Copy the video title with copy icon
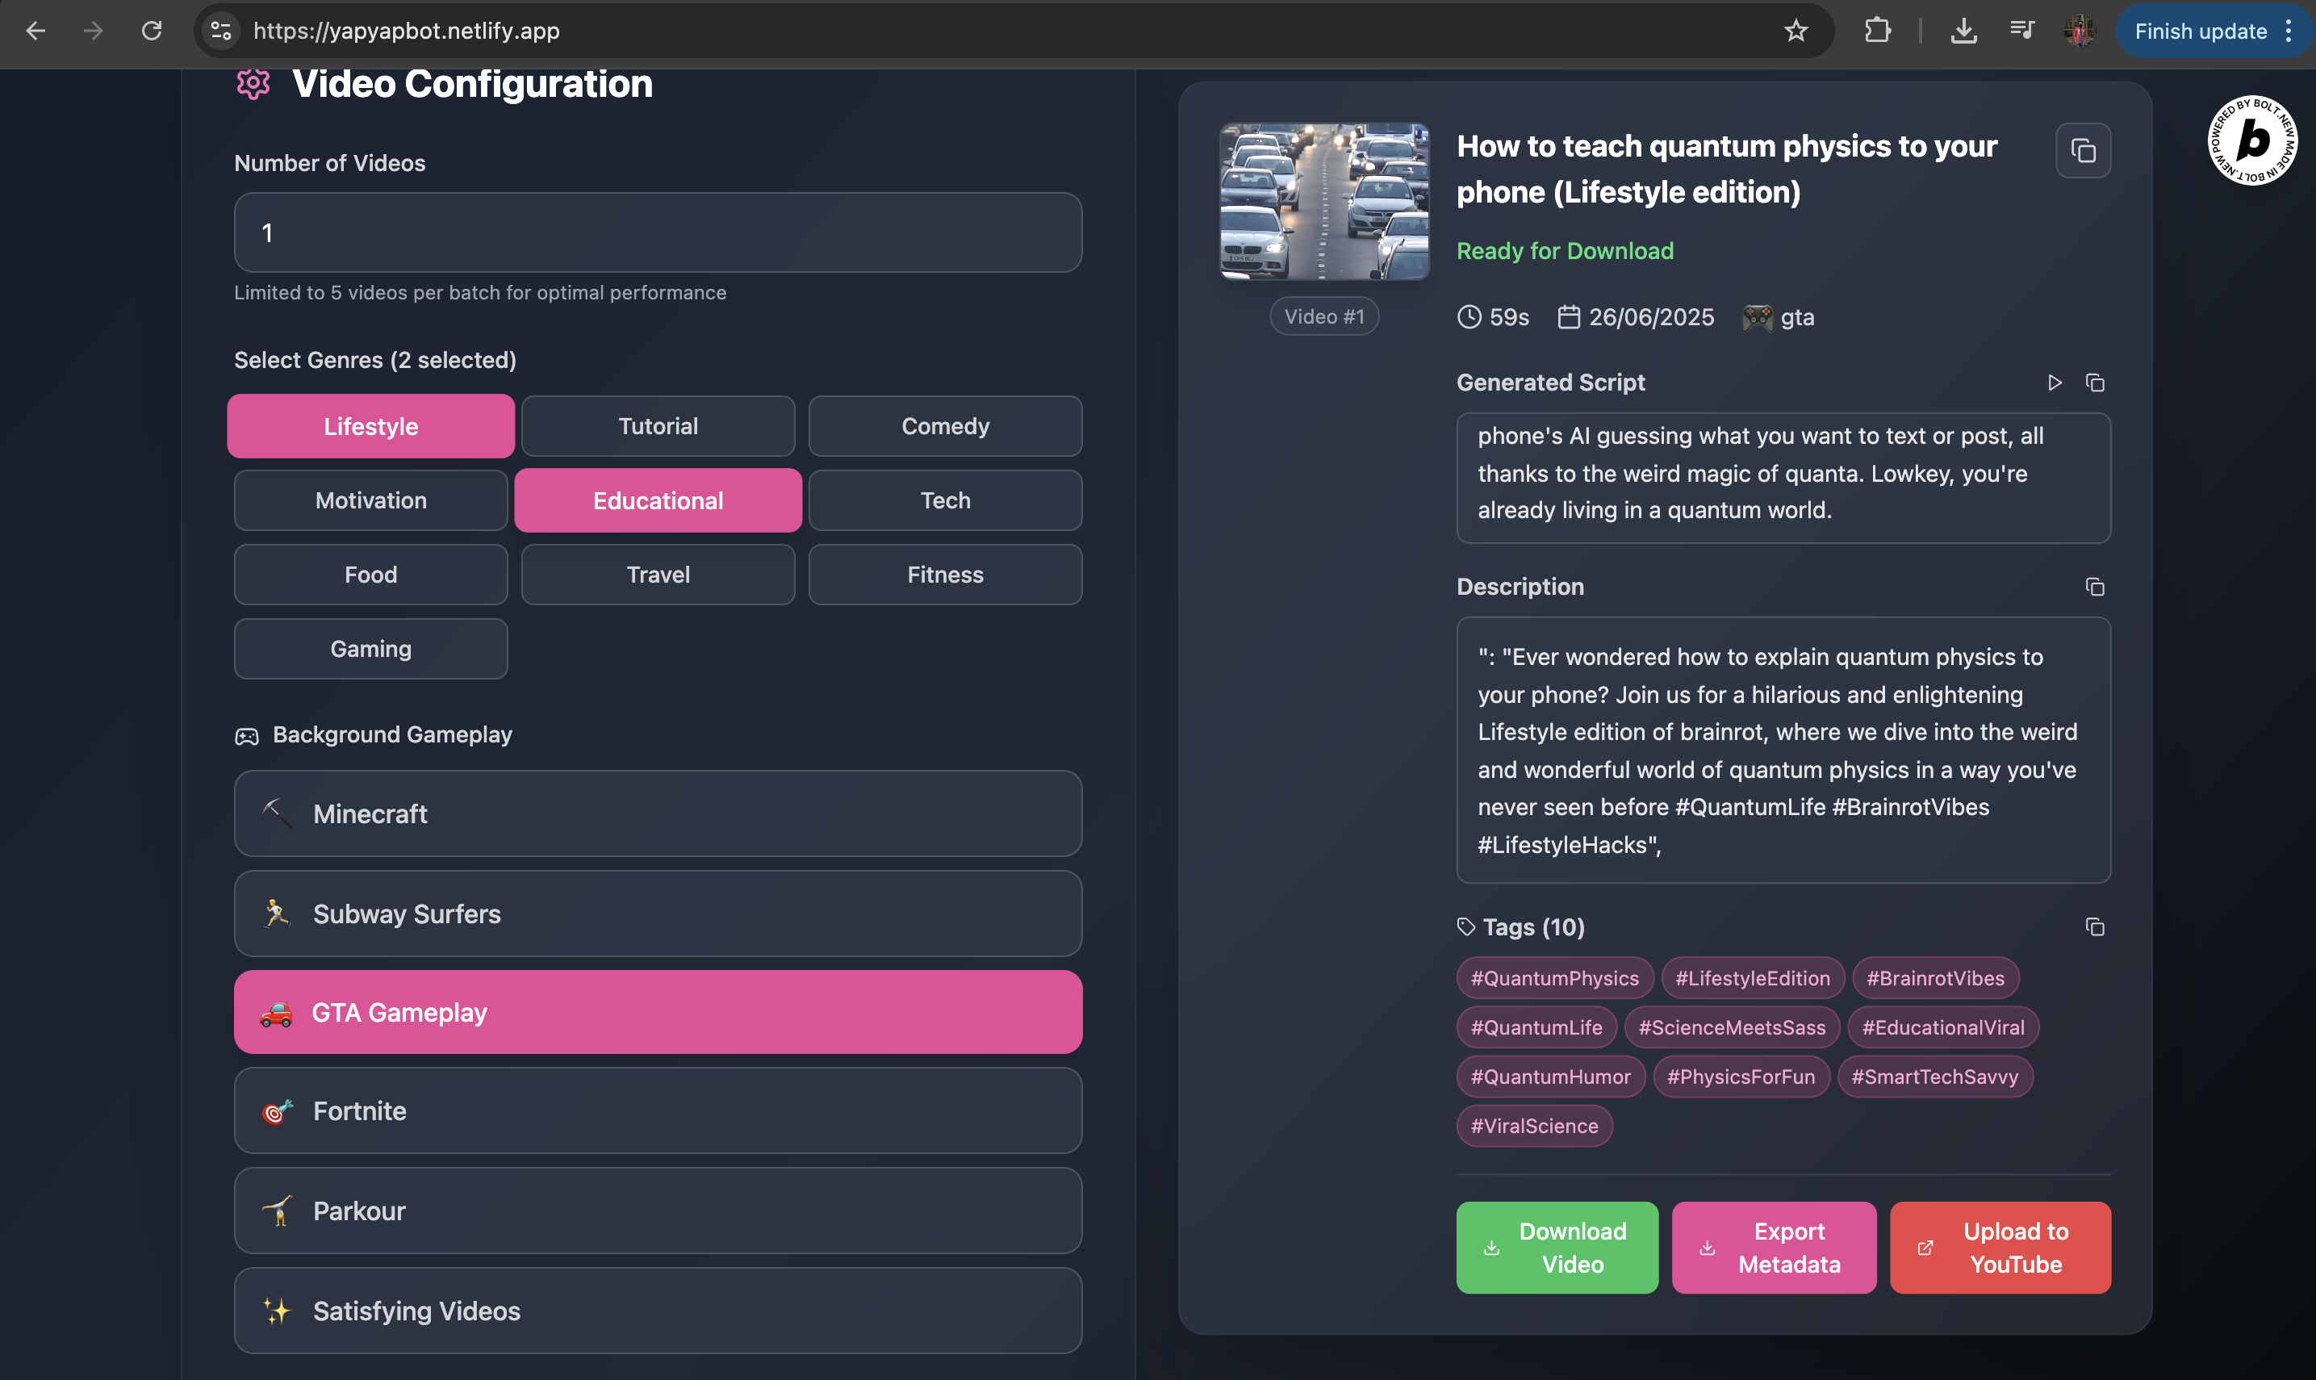The width and height of the screenshot is (2316, 1380). coord(2083,151)
